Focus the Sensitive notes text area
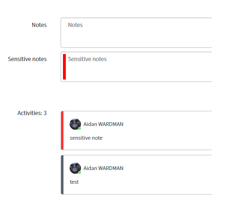Screen dimensions: 241x215 point(136,67)
